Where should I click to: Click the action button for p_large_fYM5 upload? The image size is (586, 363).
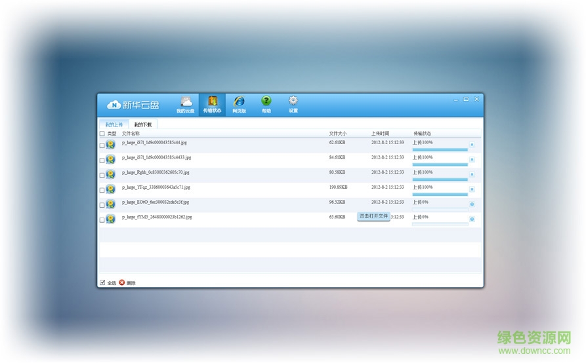472,219
